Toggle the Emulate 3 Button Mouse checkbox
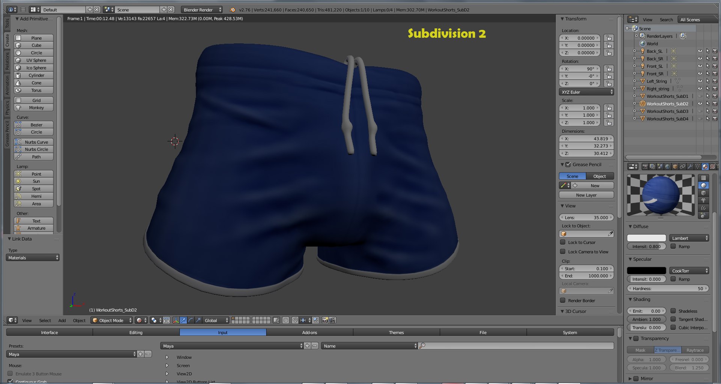This screenshot has width=721, height=384. click(10, 373)
